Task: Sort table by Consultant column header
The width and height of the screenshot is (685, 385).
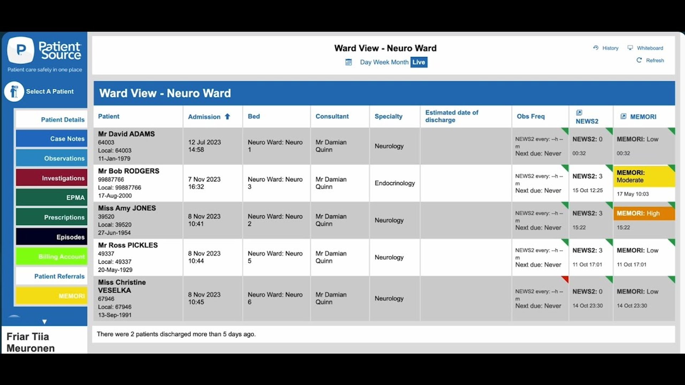Action: pos(332,116)
